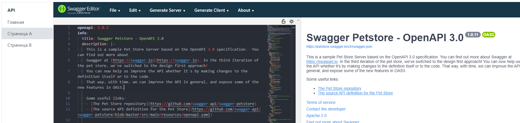The image size is (520, 123).
Task: Place cursor on the 'info:' line
Action: click(83, 33)
